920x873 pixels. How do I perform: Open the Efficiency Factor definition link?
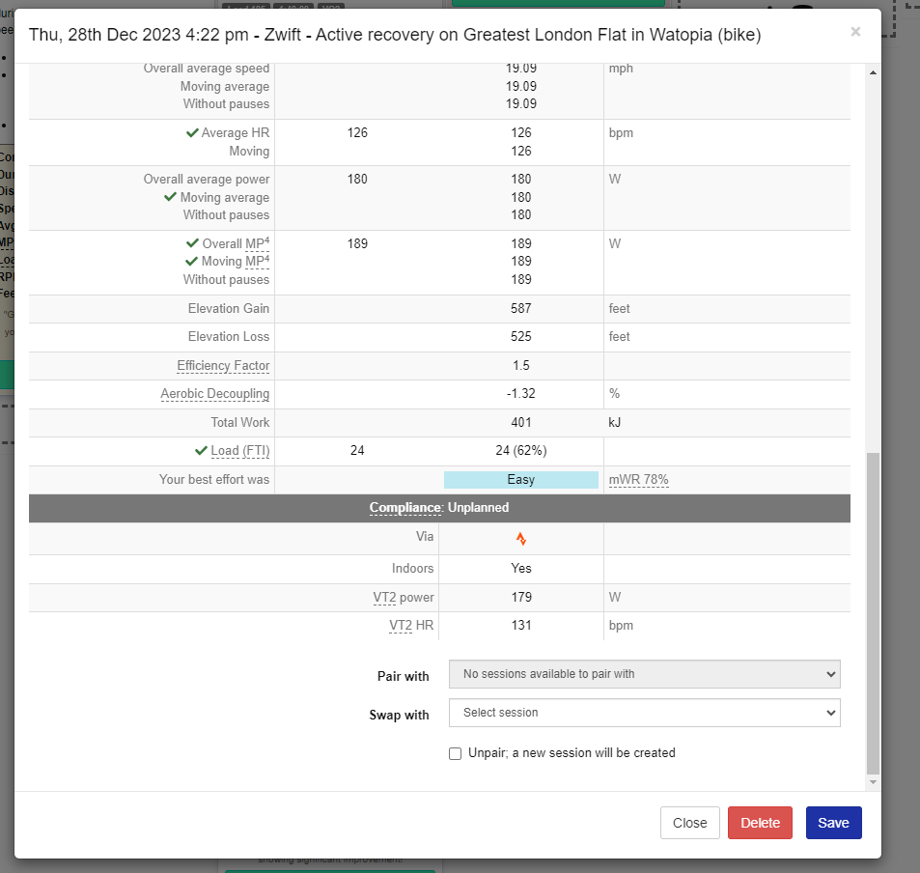pos(223,366)
